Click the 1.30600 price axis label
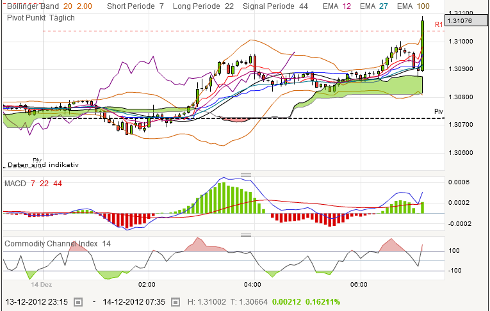 pyautogui.click(x=461, y=153)
